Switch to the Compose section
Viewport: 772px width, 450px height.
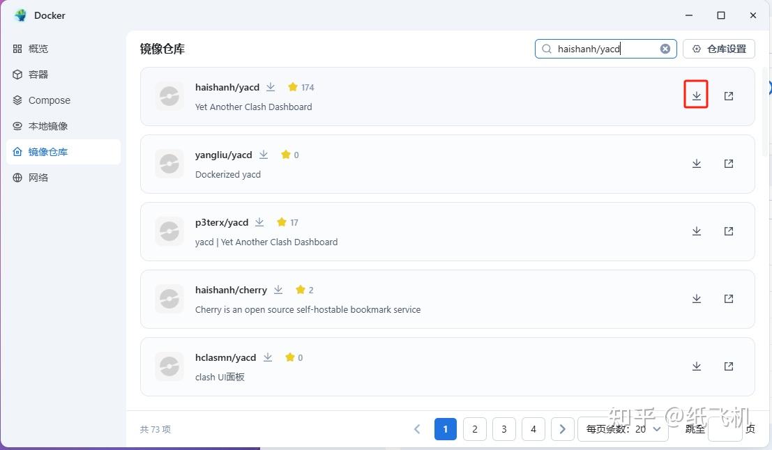(x=48, y=100)
